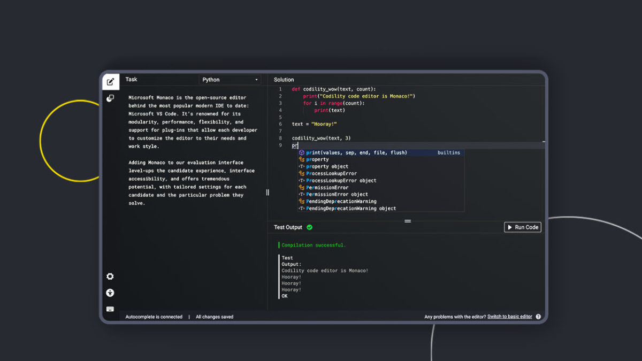642x361 pixels.
Task: Click code line 1 def codility_wow
Action: tap(334, 89)
